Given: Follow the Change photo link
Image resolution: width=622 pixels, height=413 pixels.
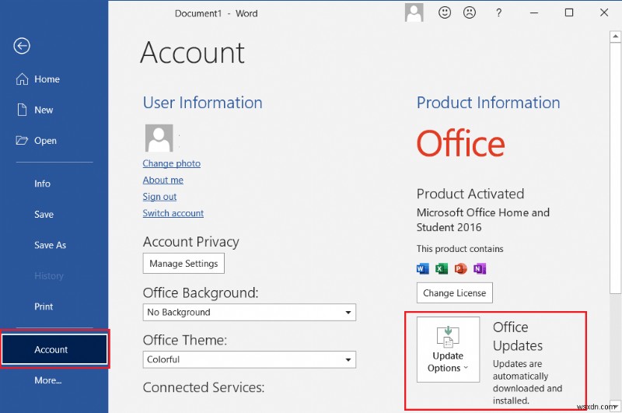Looking at the screenshot, I should tap(171, 163).
